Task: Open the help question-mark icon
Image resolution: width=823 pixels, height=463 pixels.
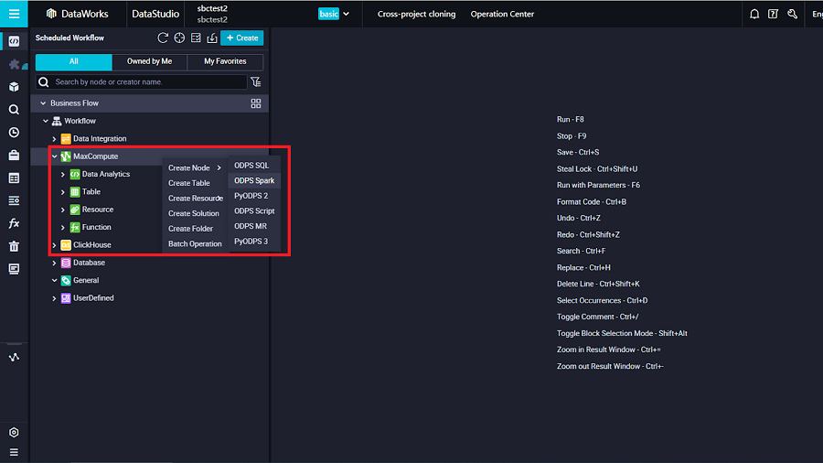Action: (x=773, y=14)
